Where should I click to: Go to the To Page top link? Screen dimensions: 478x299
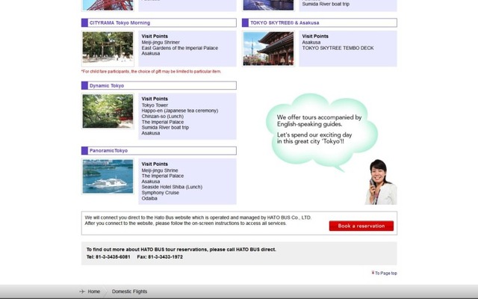[x=385, y=273]
